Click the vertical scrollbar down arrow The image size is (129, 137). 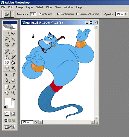[96, 118]
